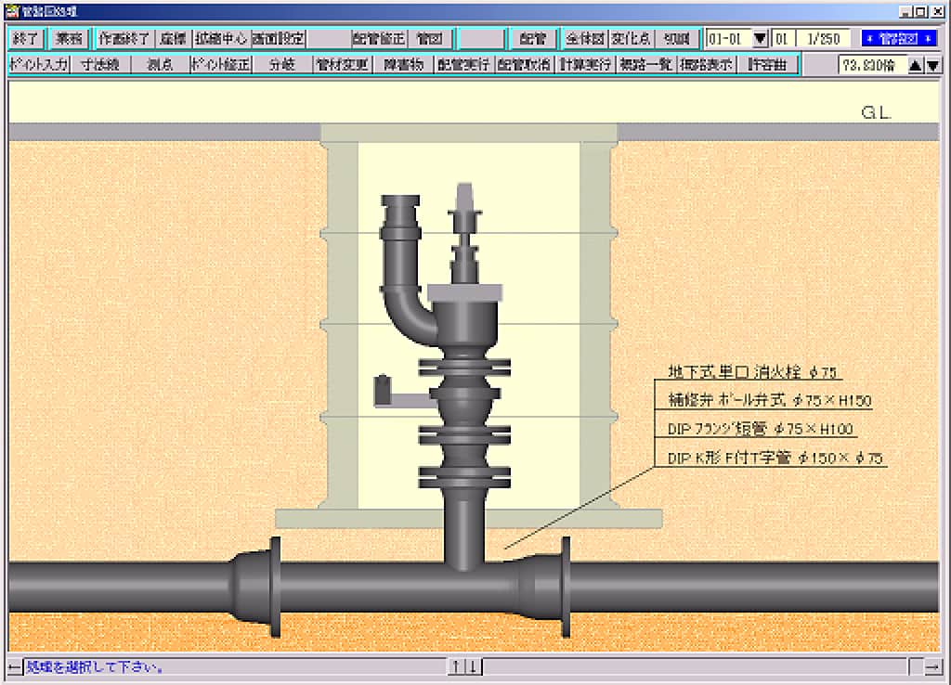Click the 終了 (Exit) toolbar button
Screen dimensions: 951x685
pyautogui.click(x=25, y=39)
